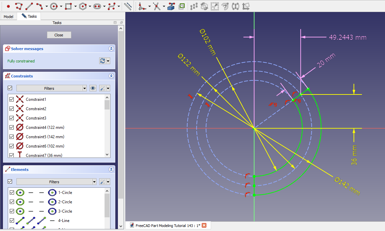The height and width of the screenshot is (231, 385).
Task: Uncheck Constraint4 (122 mm) checkbox
Action: (x=12, y=128)
